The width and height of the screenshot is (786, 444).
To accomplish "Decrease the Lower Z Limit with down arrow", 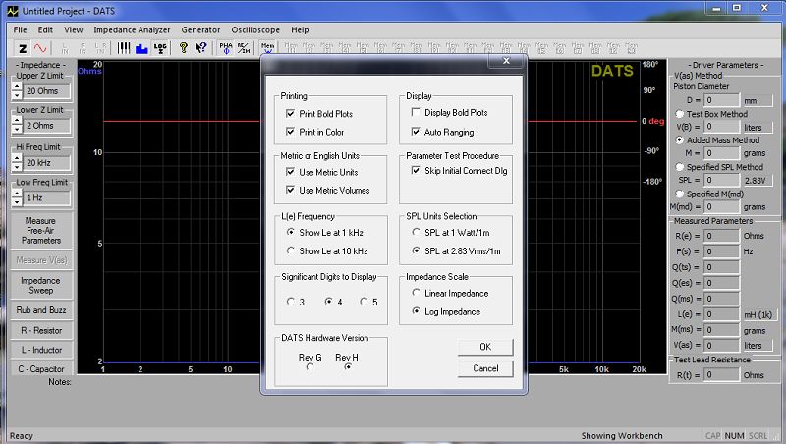I will click(x=17, y=130).
